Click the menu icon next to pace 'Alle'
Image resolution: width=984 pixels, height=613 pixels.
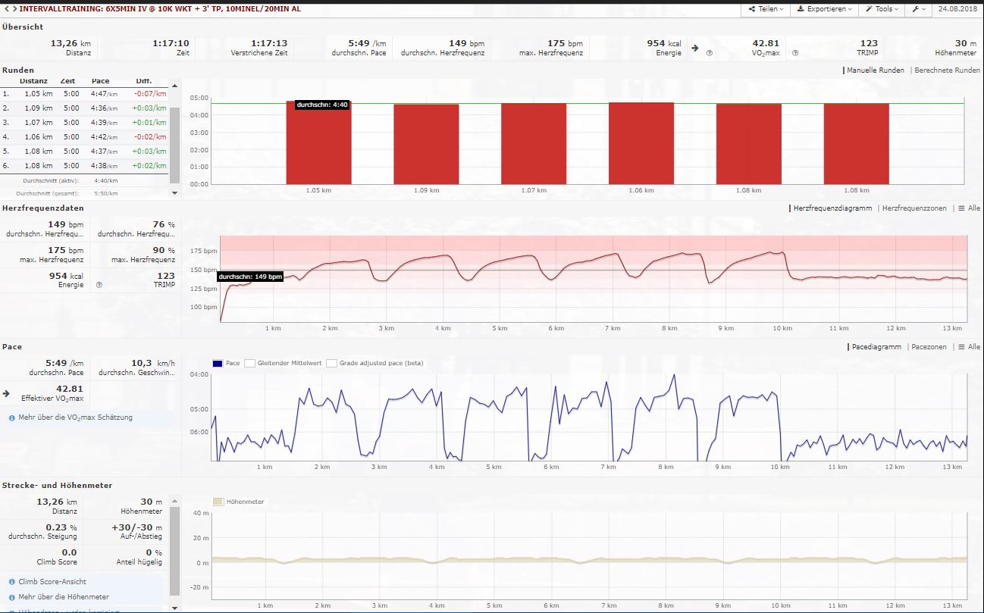tap(961, 347)
